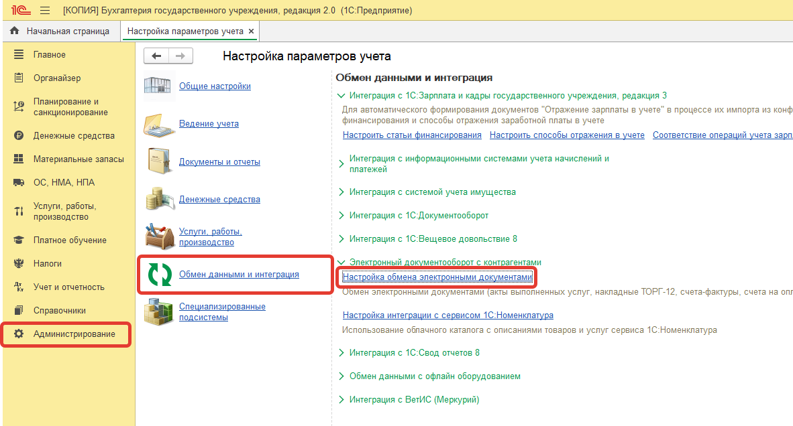Click the forward navigation arrow button
The width and height of the screenshot is (793, 426).
point(180,56)
